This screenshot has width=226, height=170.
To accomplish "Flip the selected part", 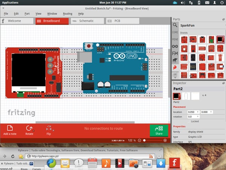I will tap(49, 130).
